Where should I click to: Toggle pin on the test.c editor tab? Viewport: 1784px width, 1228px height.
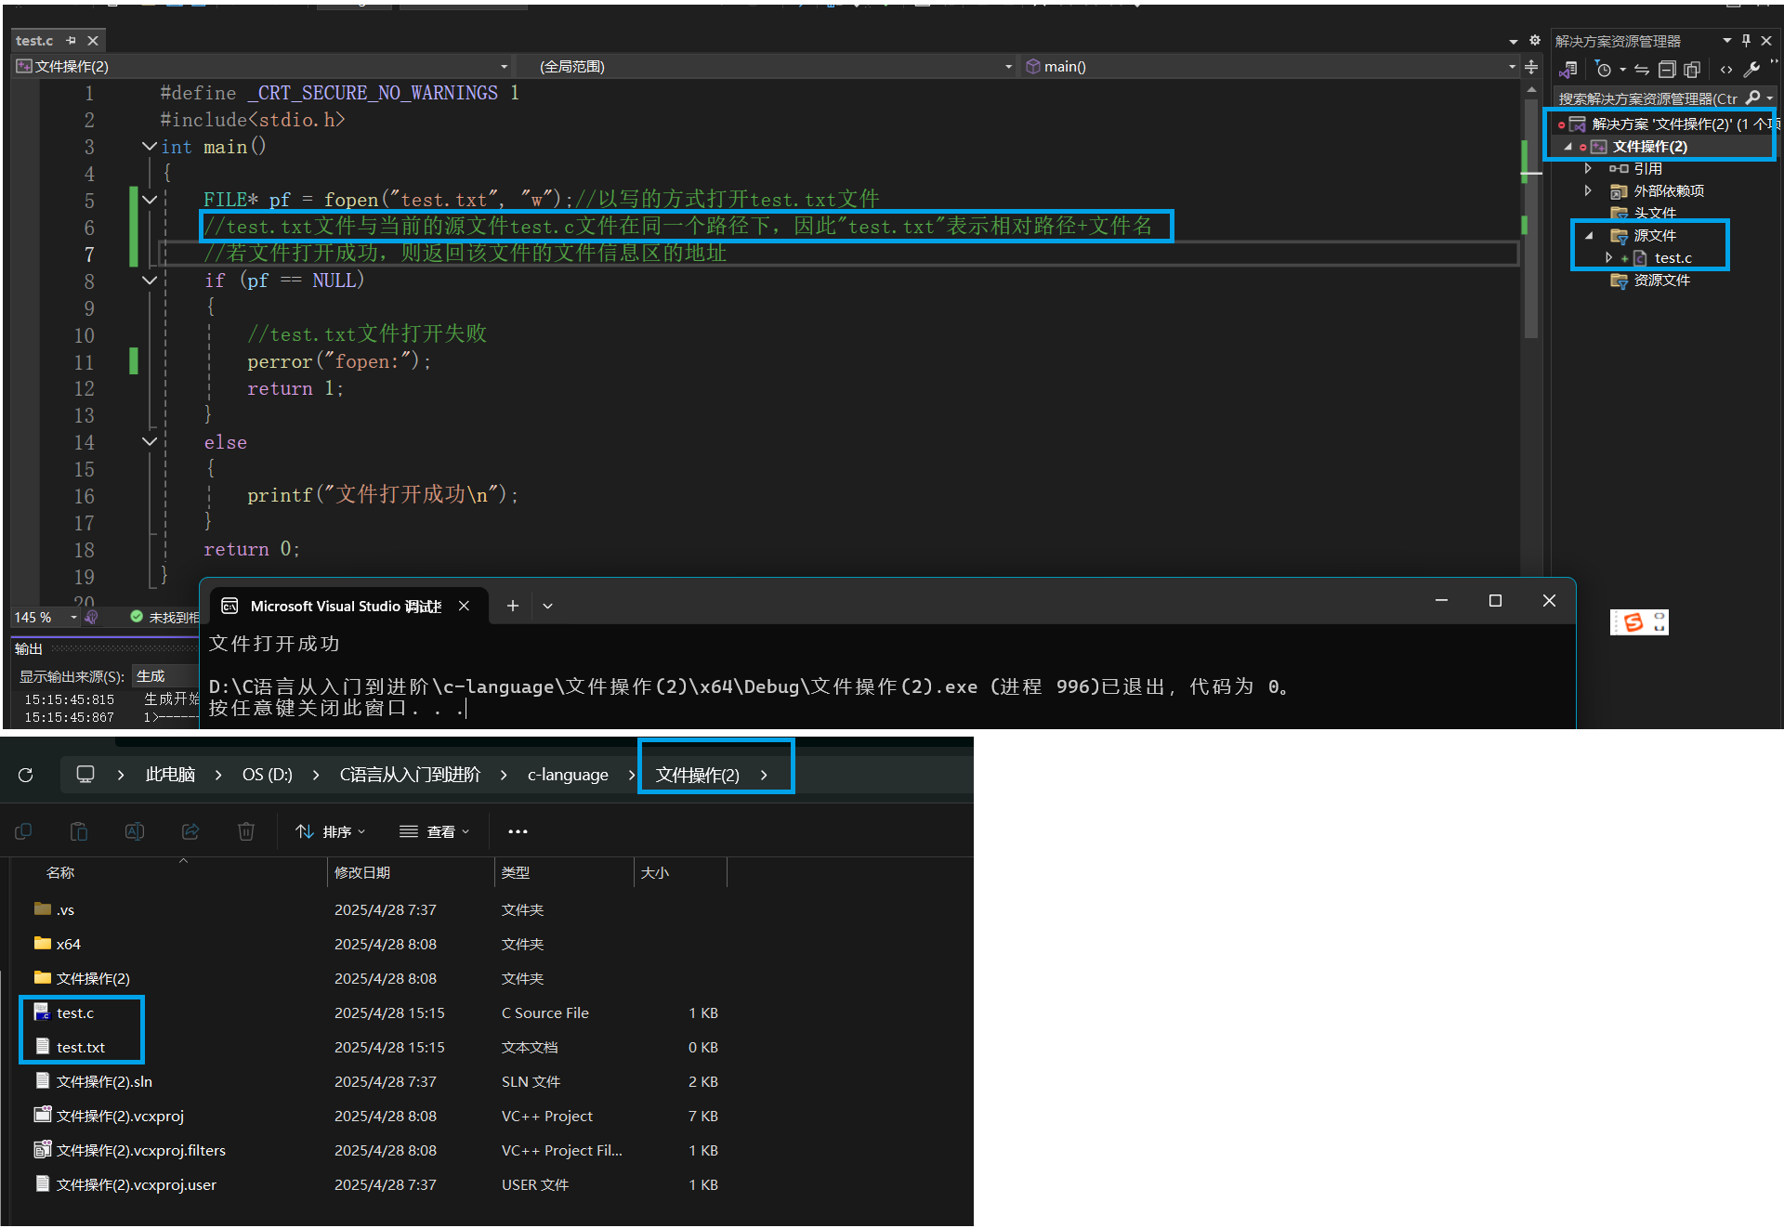(72, 40)
